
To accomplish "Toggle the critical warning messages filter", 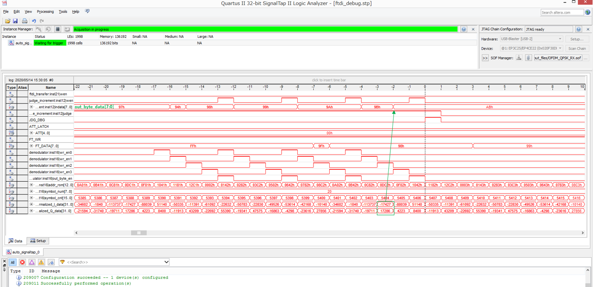I will (32, 262).
